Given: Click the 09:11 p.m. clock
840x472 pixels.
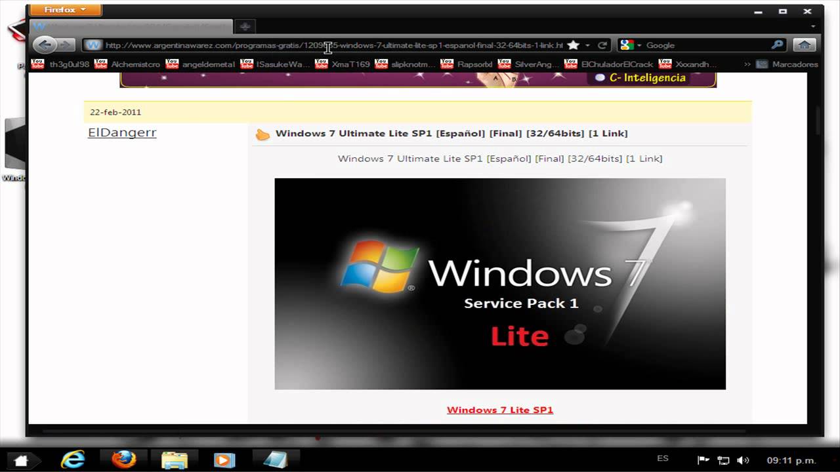Looking at the screenshot, I should 791,460.
